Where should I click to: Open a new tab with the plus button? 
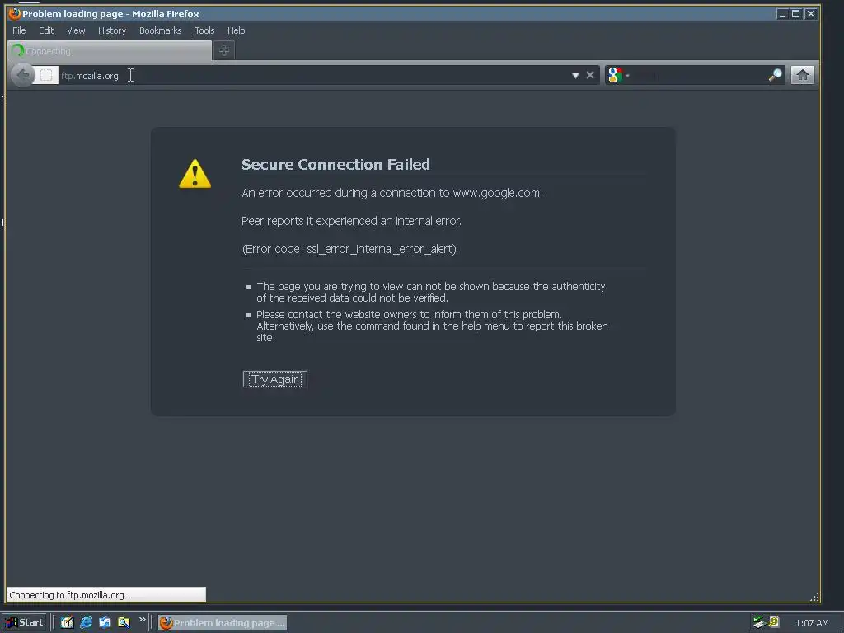[224, 50]
